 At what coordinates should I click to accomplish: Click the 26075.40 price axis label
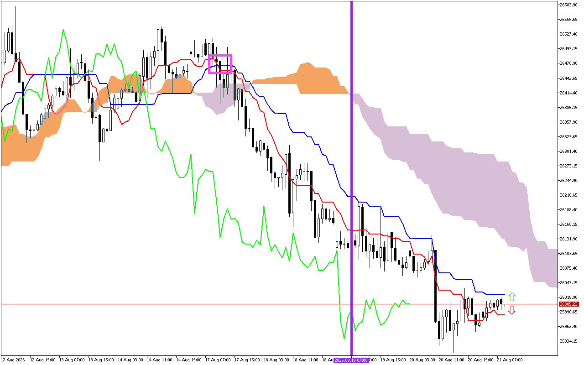(568, 268)
